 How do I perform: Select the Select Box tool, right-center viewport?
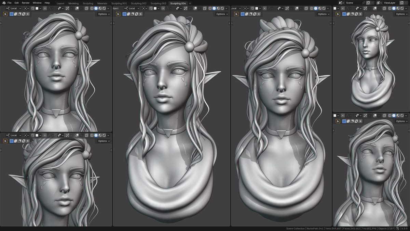click(x=236, y=14)
